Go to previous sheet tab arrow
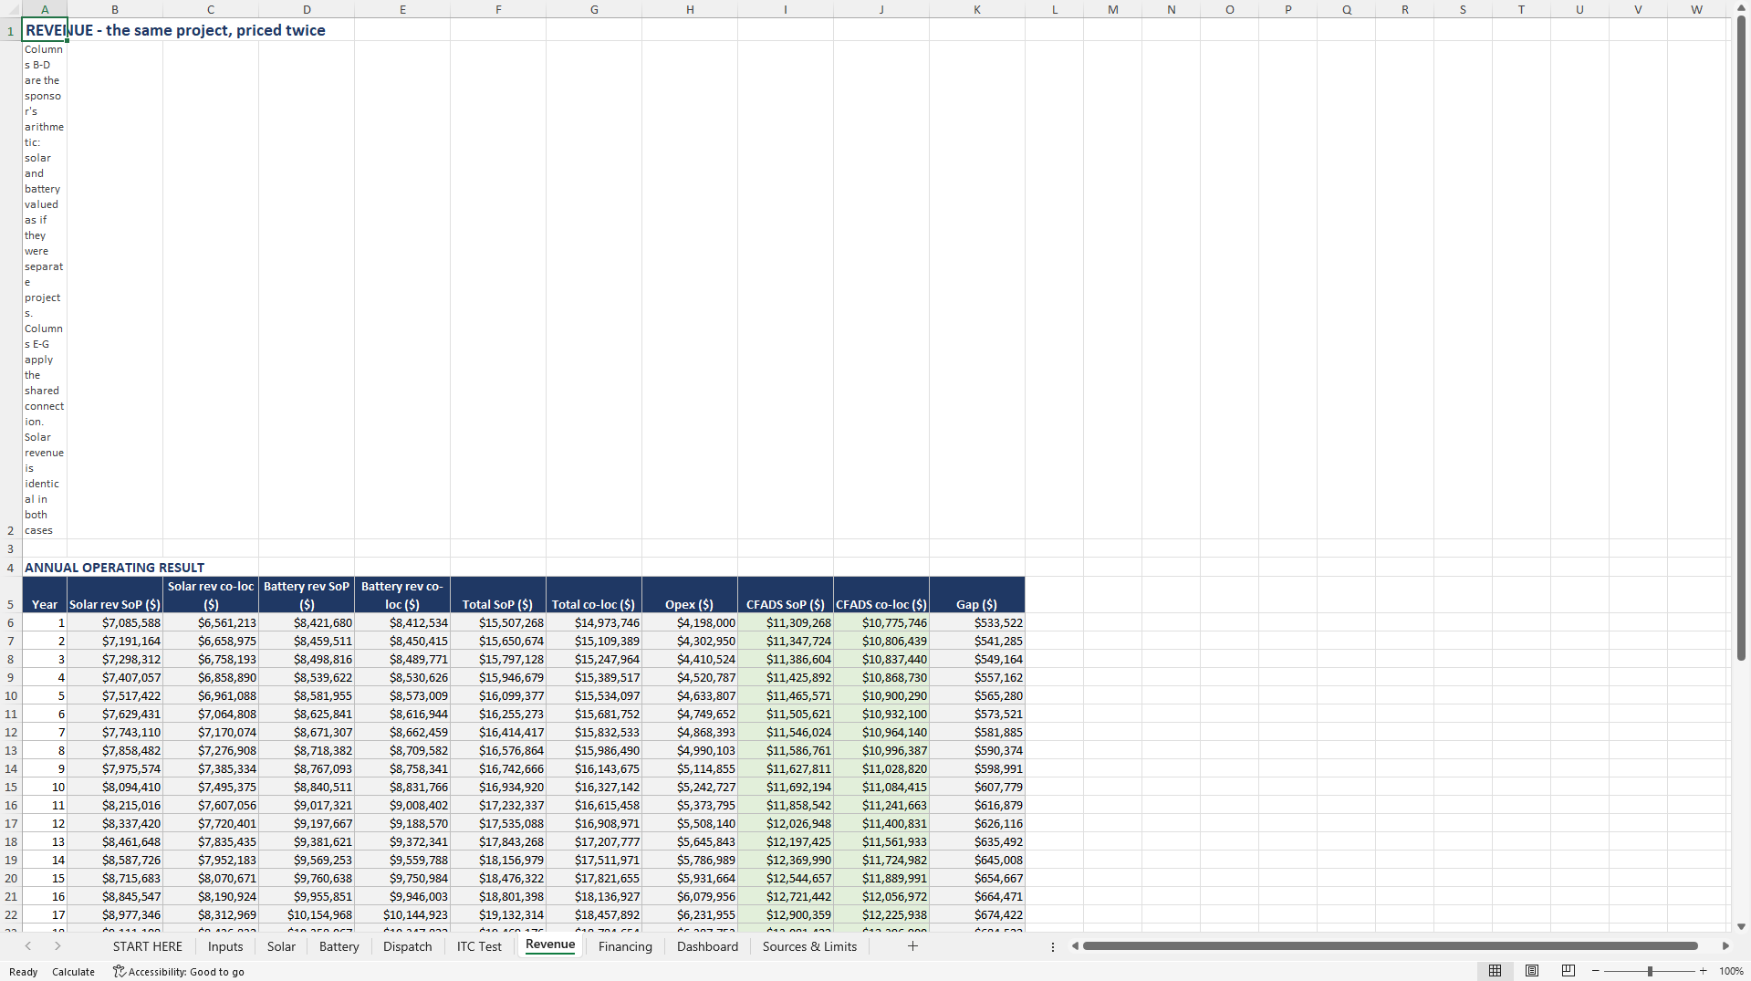 (x=28, y=946)
